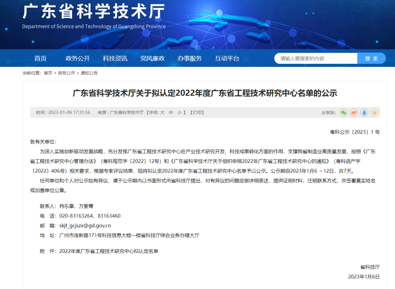Open 互动平台 navigation menu item
Screen dimensions: 395x289
point(227,58)
